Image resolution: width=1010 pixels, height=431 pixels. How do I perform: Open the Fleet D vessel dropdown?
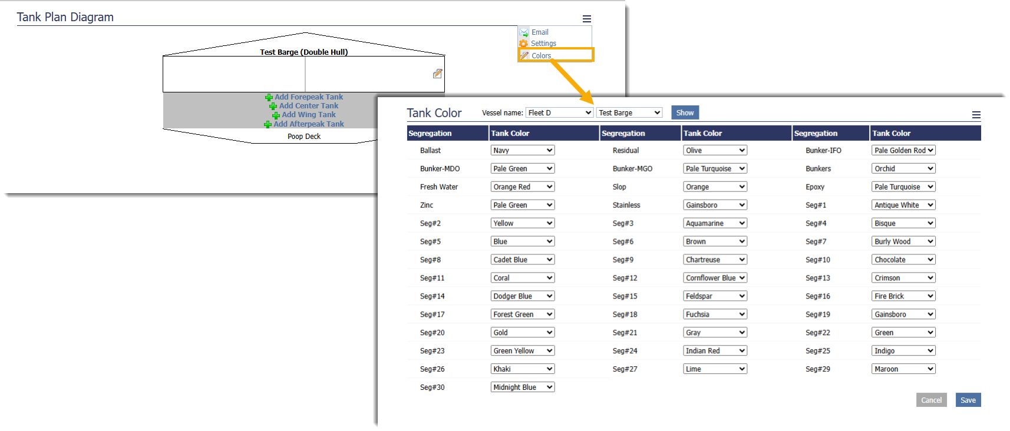559,113
